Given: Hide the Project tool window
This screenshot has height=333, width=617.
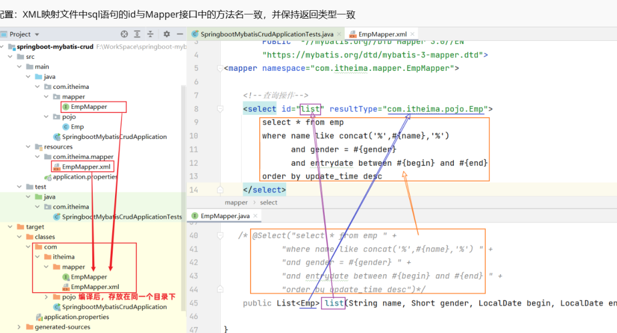Looking at the screenshot, I should click(180, 34).
